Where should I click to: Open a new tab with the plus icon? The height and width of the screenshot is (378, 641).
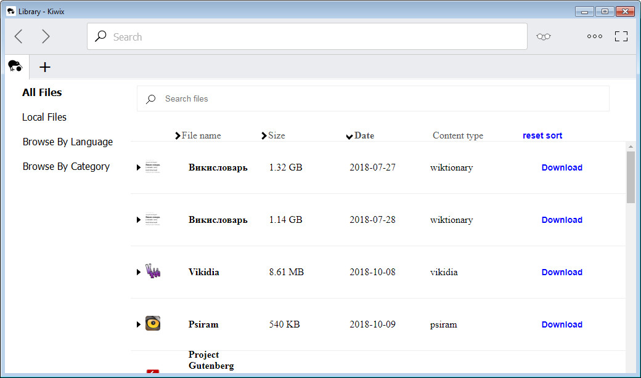coord(45,67)
